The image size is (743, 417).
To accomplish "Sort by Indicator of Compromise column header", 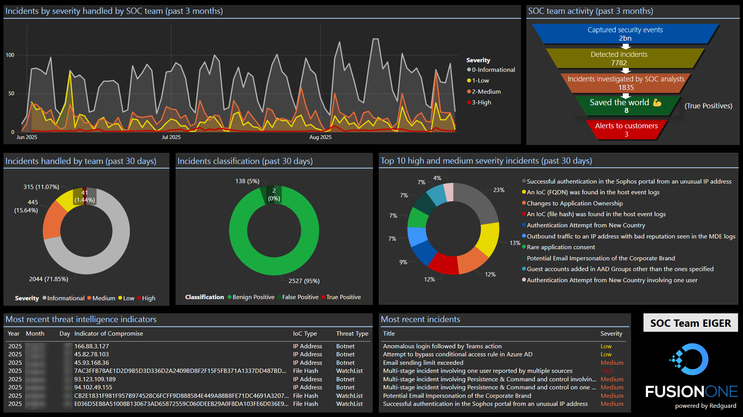I will (108, 334).
